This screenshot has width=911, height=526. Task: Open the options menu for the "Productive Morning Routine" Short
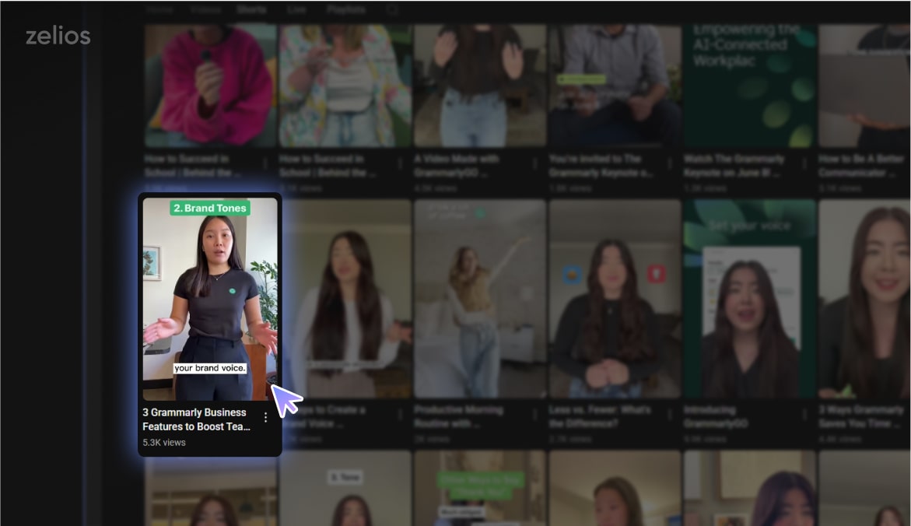coord(536,414)
